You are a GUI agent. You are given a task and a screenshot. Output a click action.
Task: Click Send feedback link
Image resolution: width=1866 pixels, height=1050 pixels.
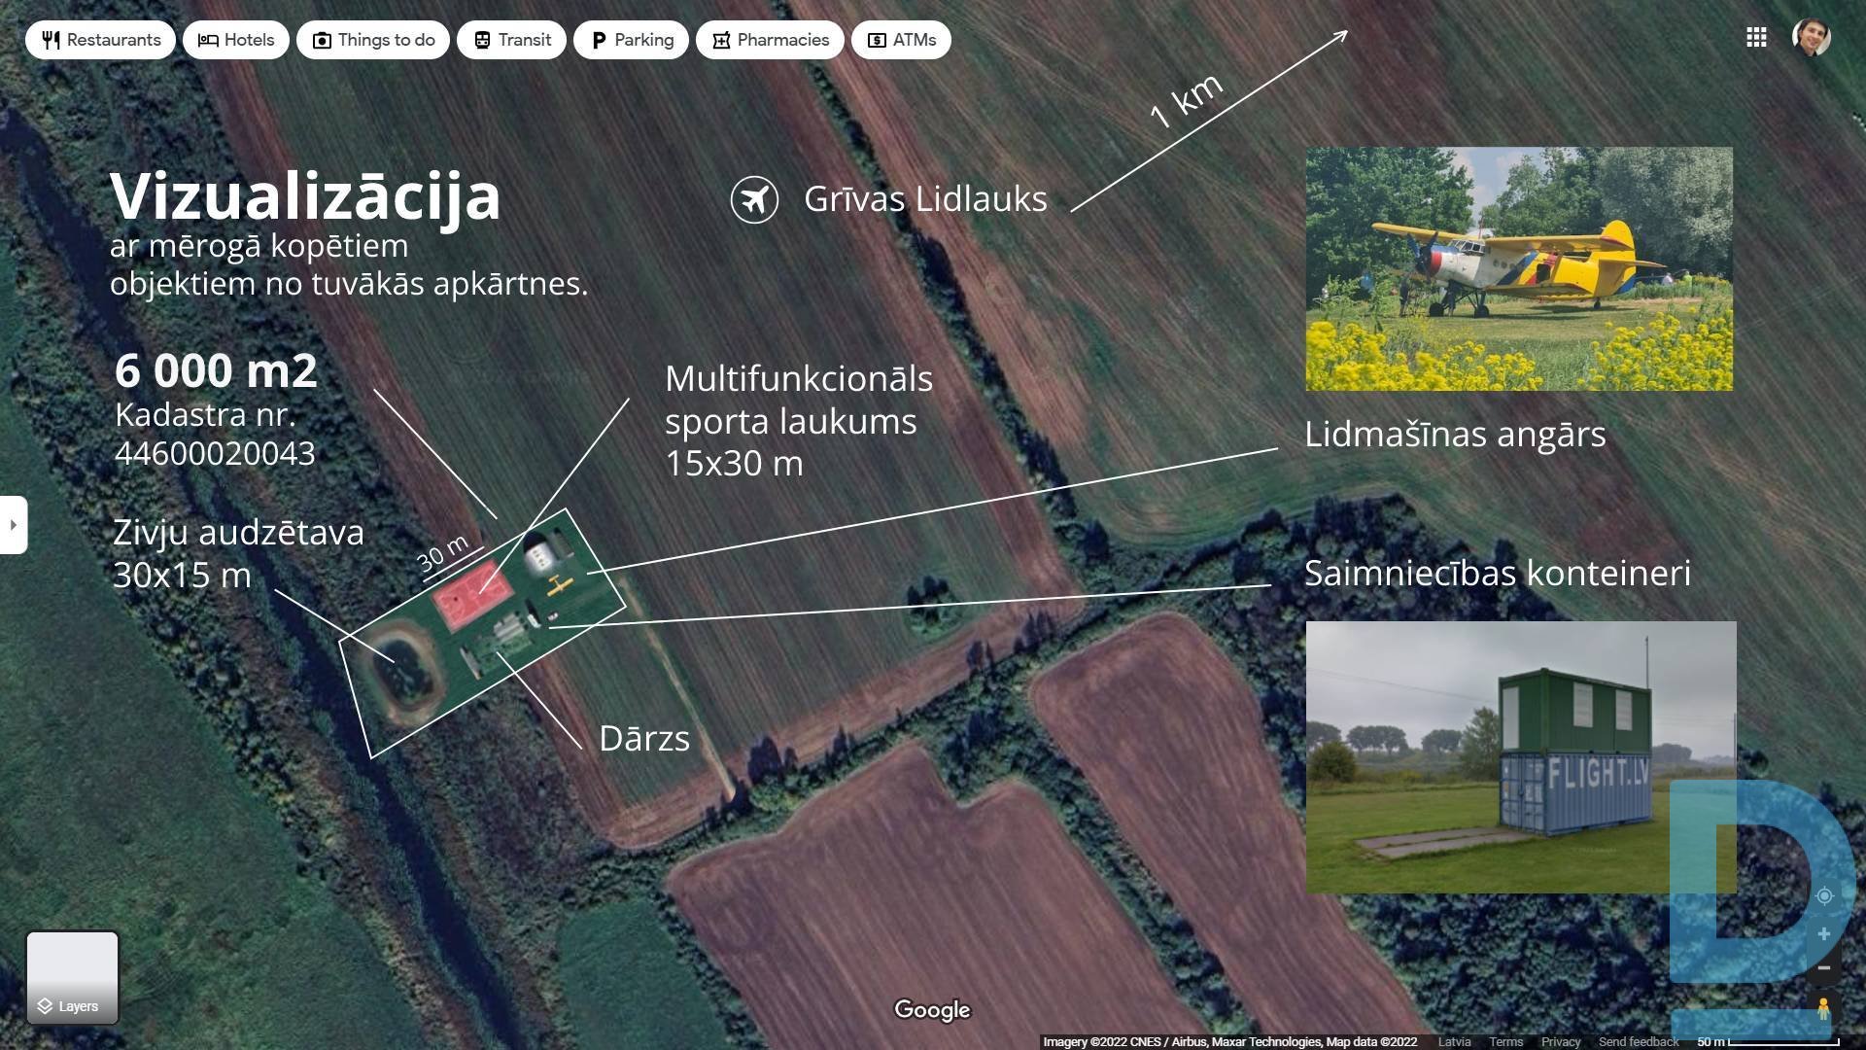coord(1639,1041)
